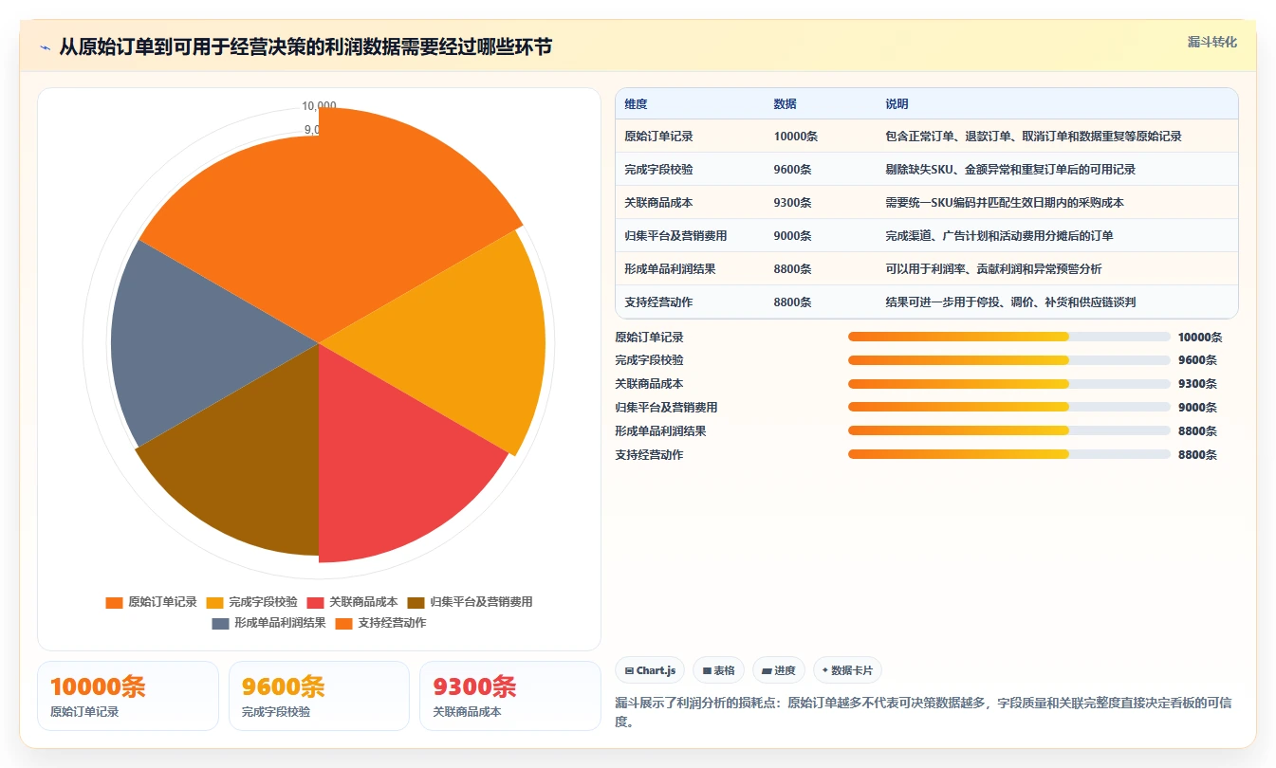Click the 关联商品成本 progress bar
The image size is (1276, 768).
point(1008,384)
